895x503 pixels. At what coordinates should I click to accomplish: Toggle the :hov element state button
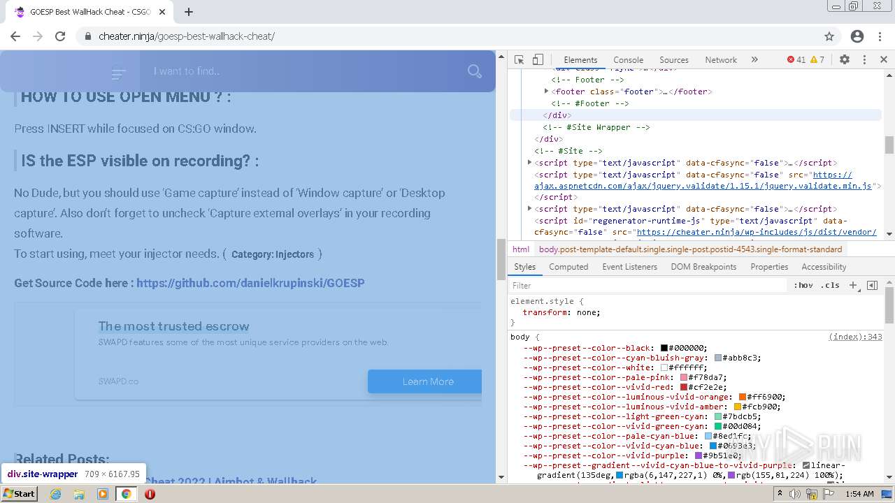click(x=803, y=285)
